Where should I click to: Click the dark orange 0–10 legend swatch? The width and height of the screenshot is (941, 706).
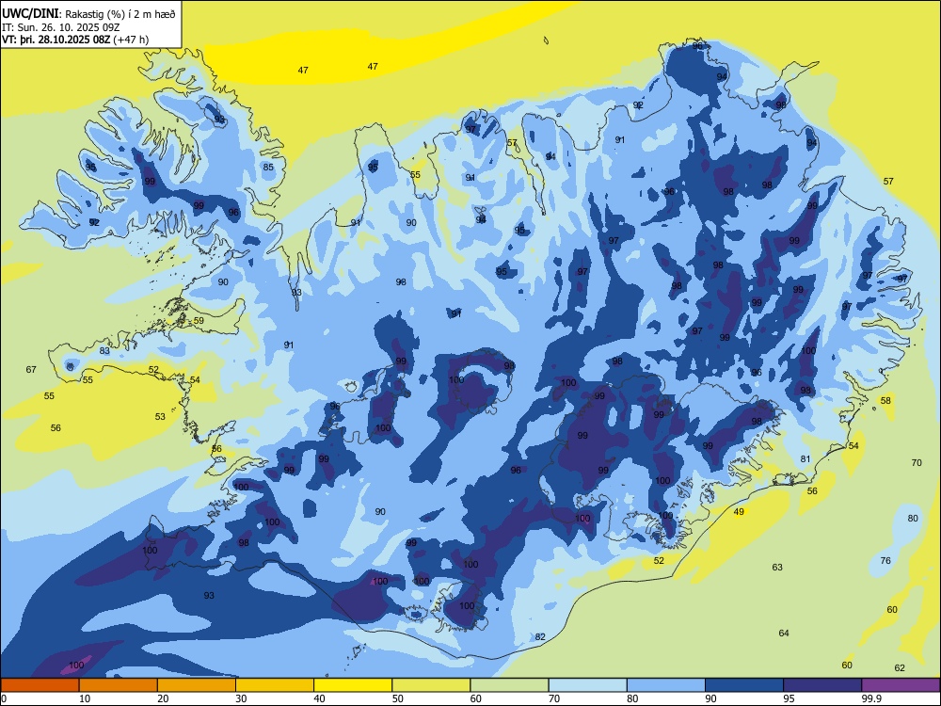click(x=40, y=685)
